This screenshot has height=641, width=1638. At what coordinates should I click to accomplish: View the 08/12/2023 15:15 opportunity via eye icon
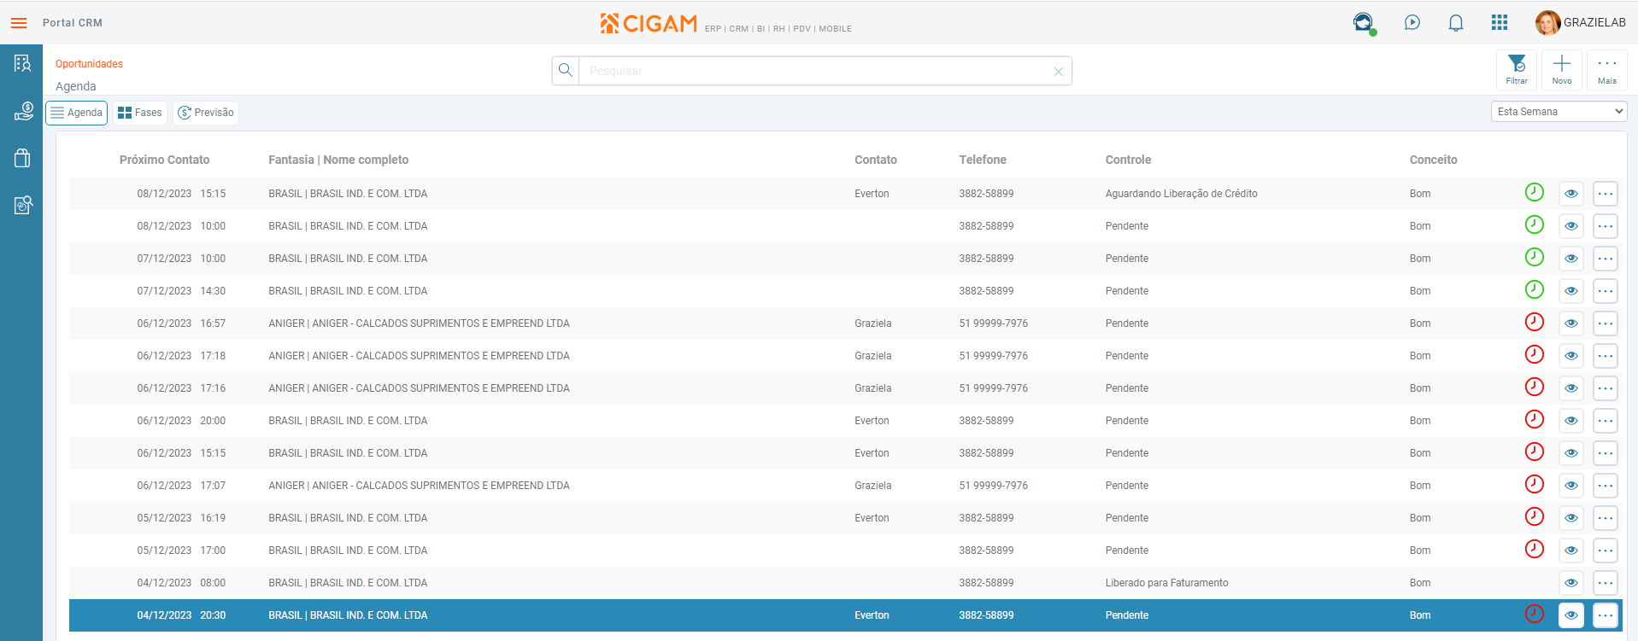click(x=1571, y=194)
